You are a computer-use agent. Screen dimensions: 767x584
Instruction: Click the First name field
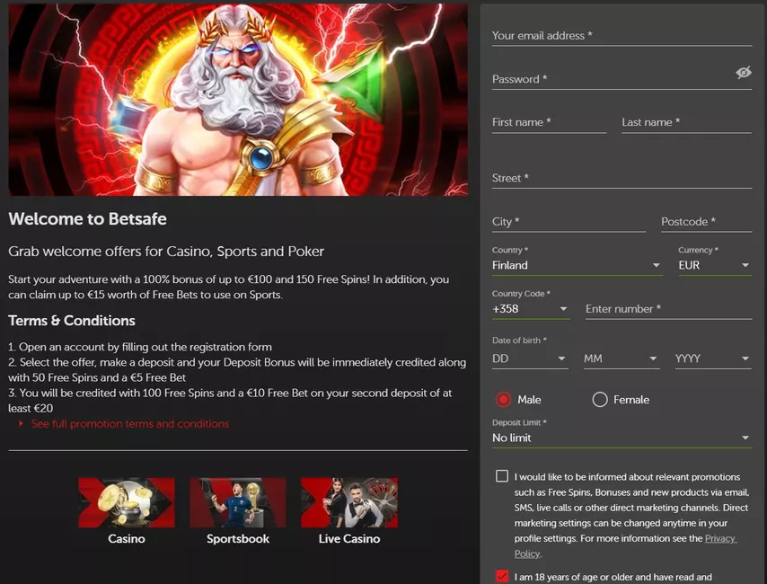coord(549,122)
